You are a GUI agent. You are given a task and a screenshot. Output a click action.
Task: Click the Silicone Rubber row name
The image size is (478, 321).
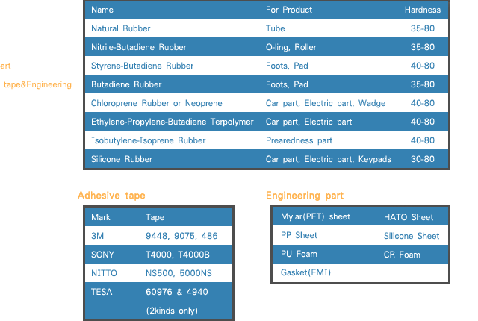122,159
